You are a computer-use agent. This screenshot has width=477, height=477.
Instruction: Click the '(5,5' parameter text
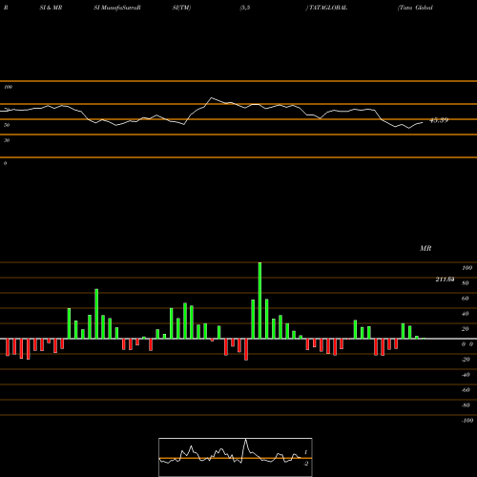(x=245, y=8)
